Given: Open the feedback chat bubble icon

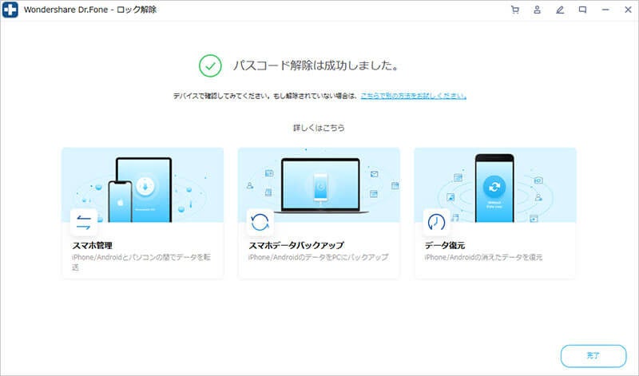Looking at the screenshot, I should [583, 10].
